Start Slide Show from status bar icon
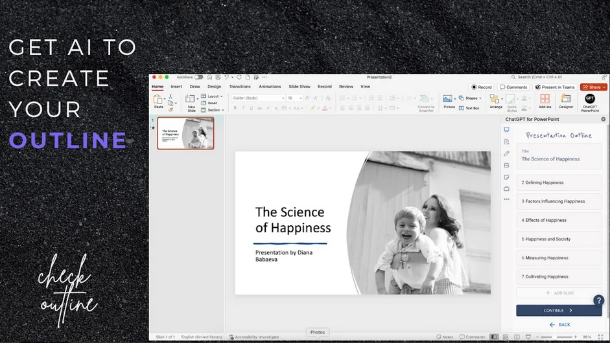The height and width of the screenshot is (343, 610). click(x=528, y=337)
